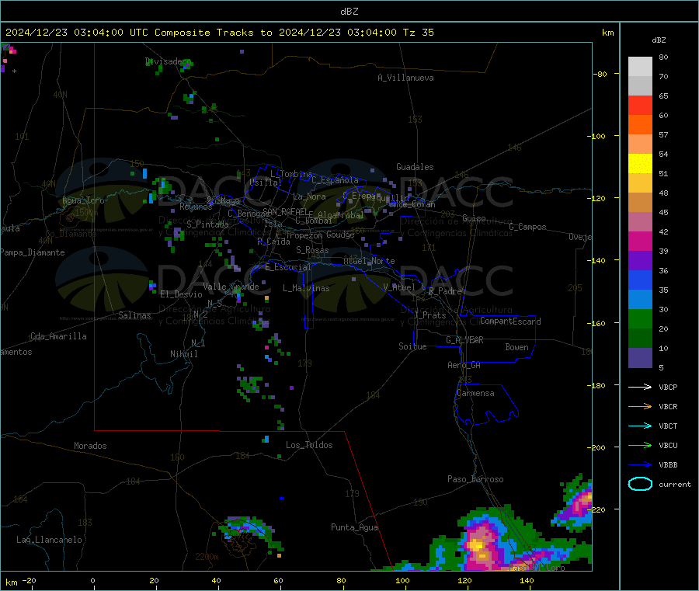Click the cyan VBCT arrow in legend

pyautogui.click(x=640, y=426)
